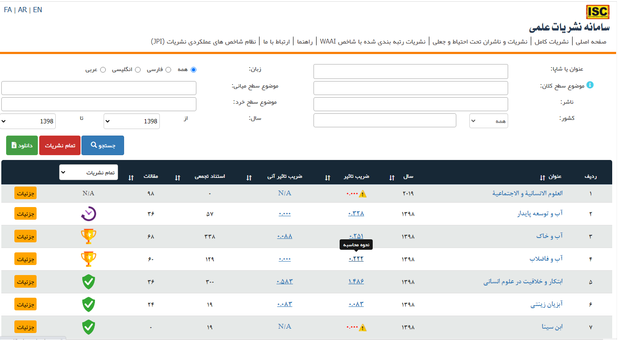Screen dimensions: 627x340
Task: Click جزئیات for ابتکار و خلاقیت در علوم انسانی
Action: 25,281
